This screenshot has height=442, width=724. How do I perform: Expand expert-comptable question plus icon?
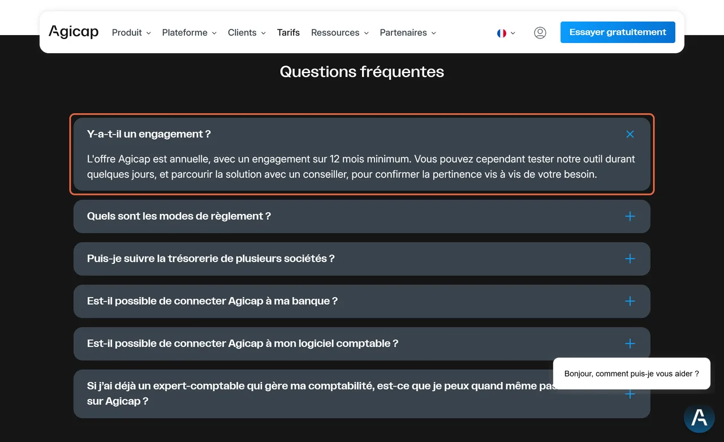click(x=630, y=394)
